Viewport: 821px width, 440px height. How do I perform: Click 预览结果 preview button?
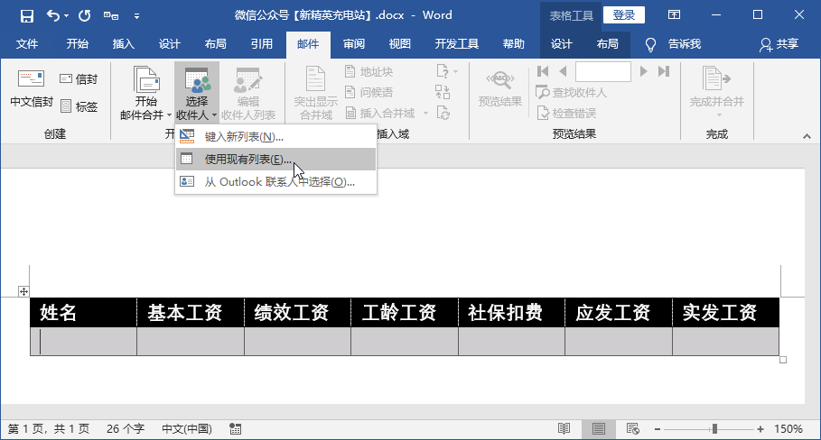500,89
